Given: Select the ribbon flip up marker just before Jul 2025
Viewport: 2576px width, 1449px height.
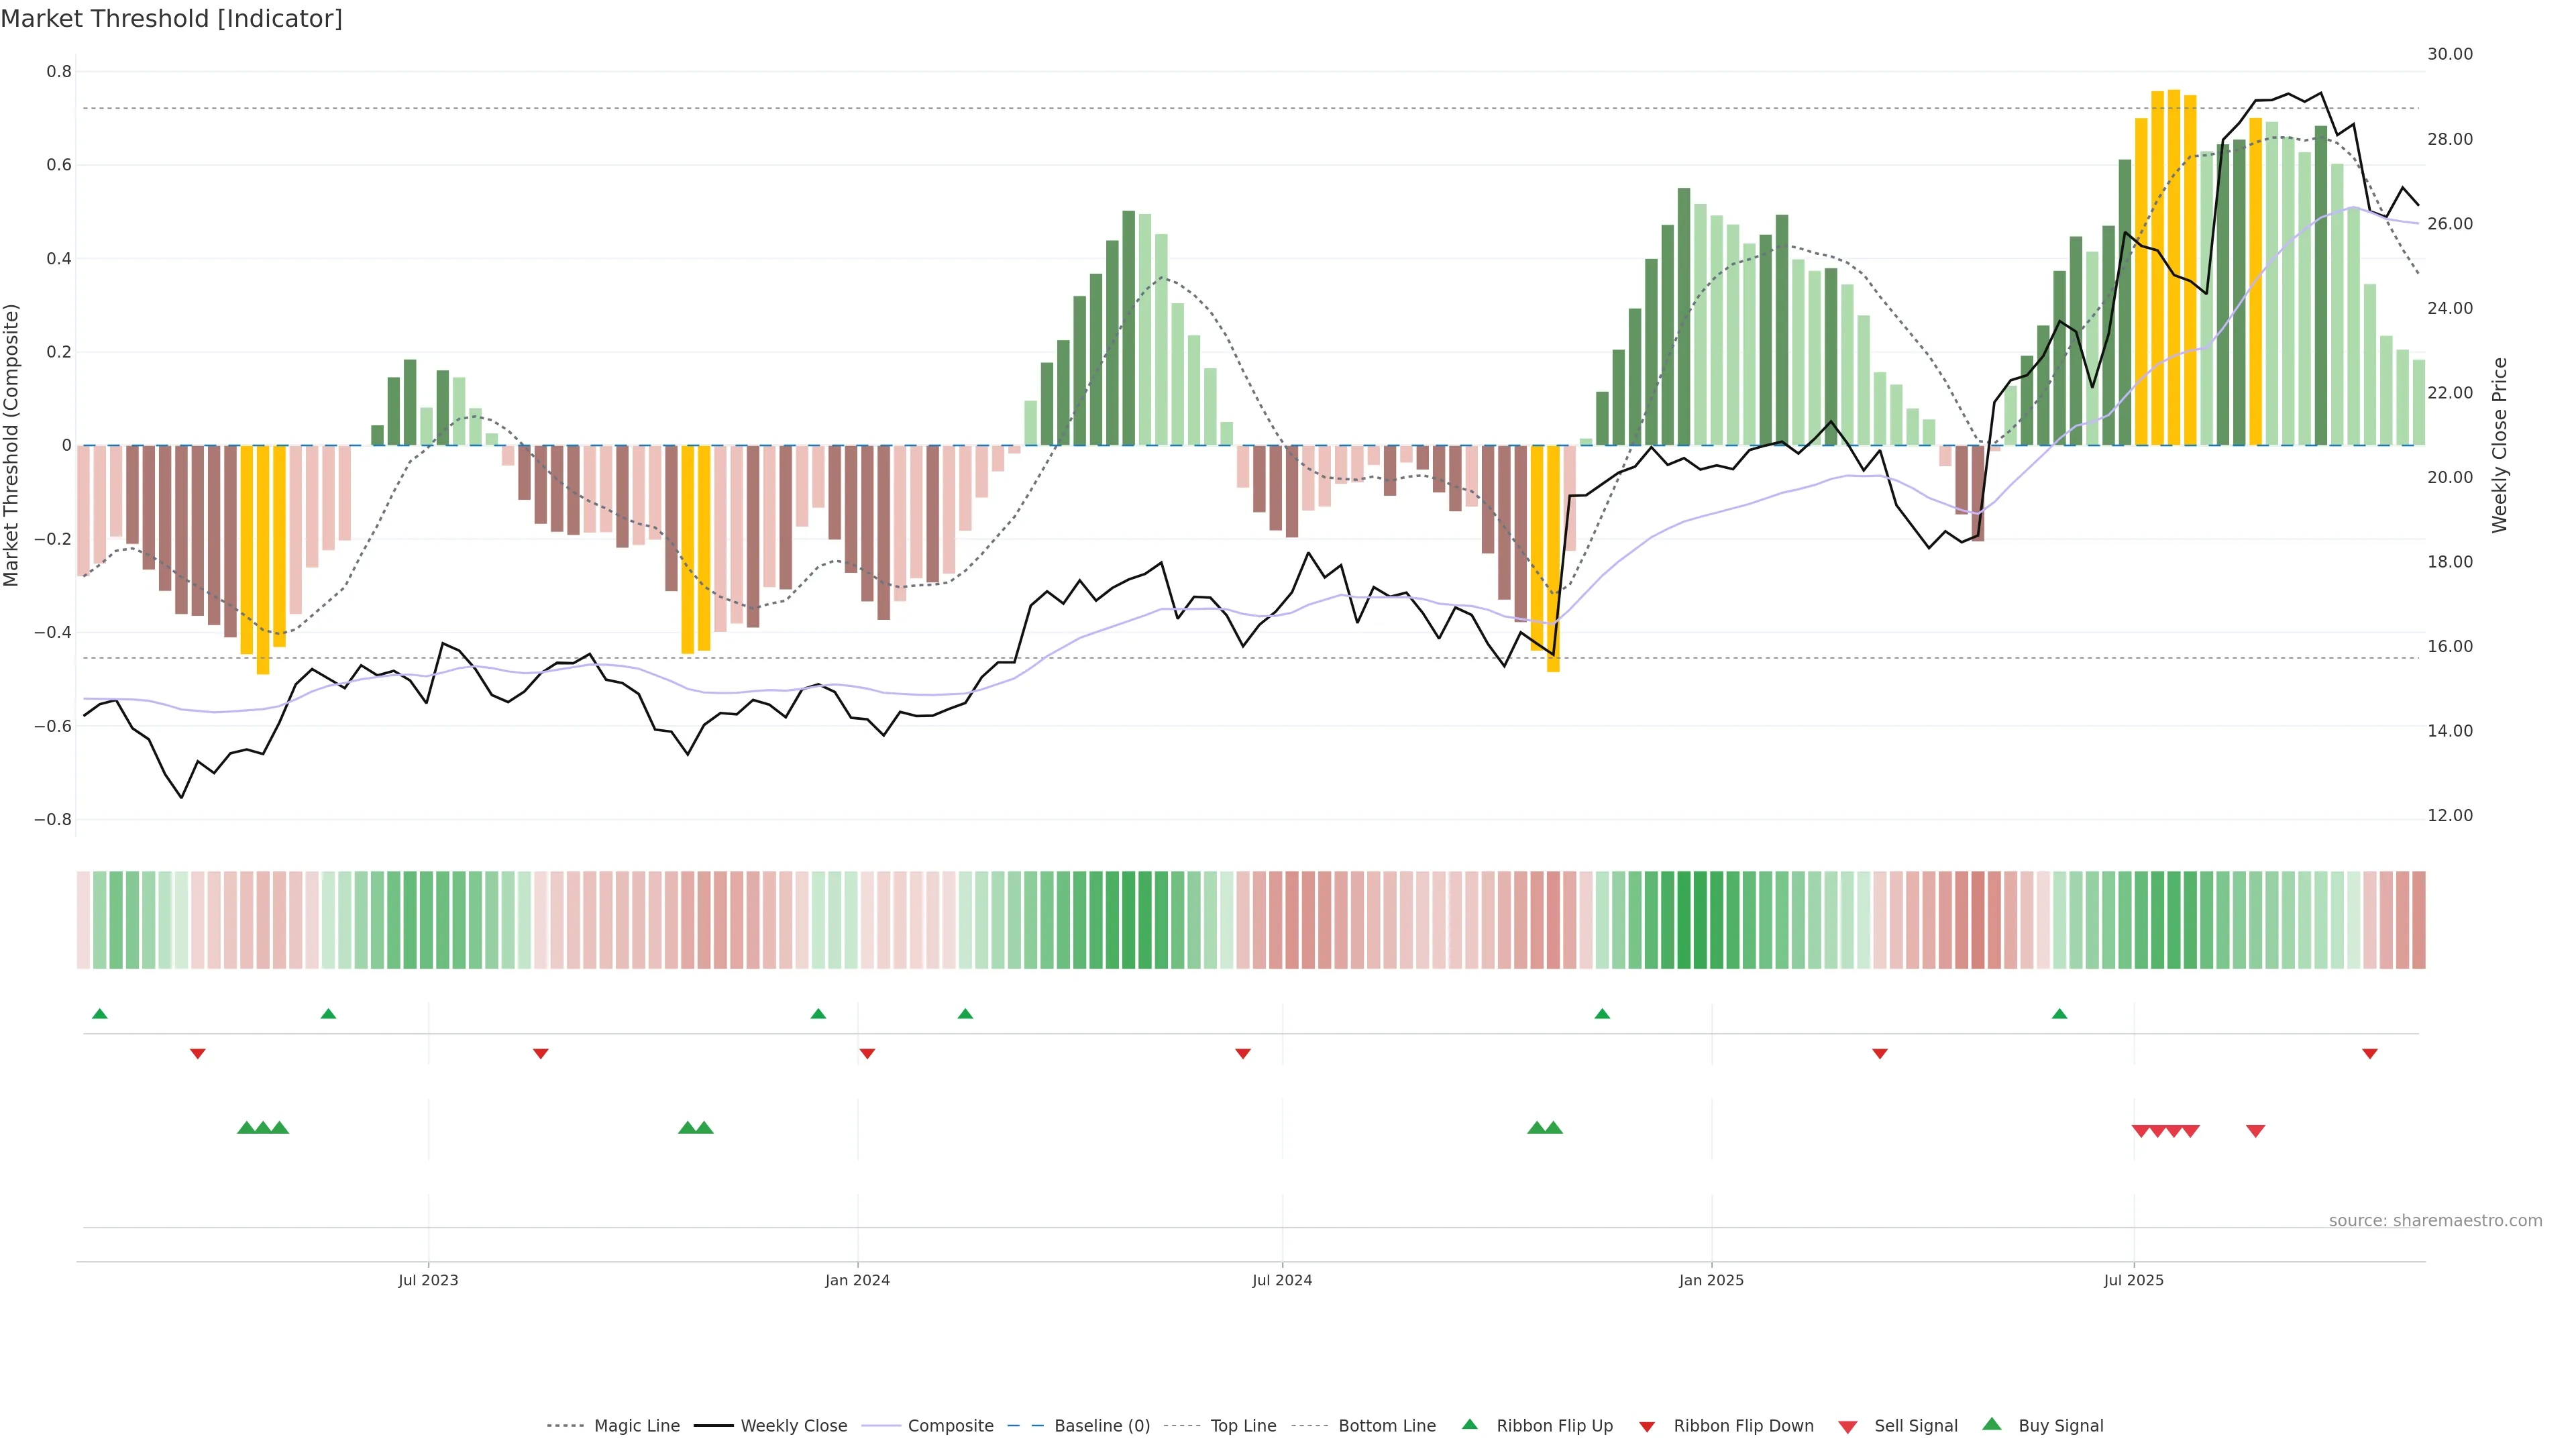Looking at the screenshot, I should pos(2059,1014).
